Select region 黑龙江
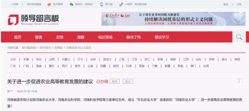The height and width of the screenshot is (111, 249). point(107,59)
